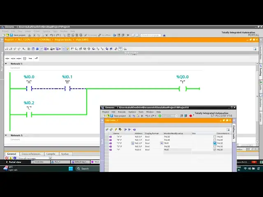Click the taskbar Search box
Screen dimensions: 263x197
87,169
